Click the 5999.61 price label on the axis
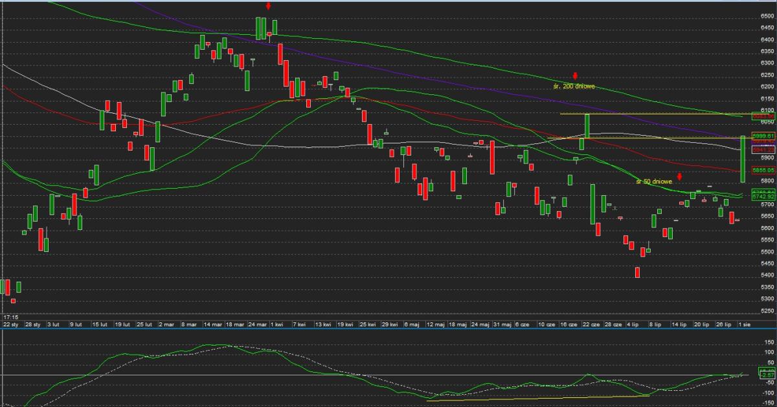This screenshot has height=407, width=777. click(763, 135)
